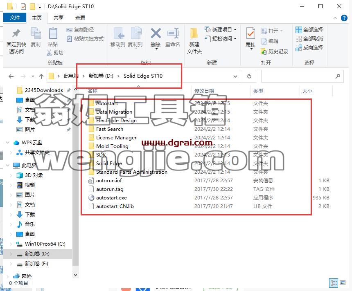Open 视频 folder in navigation pane
Image resolution: width=352 pixels, height=291 pixels.
[29, 185]
